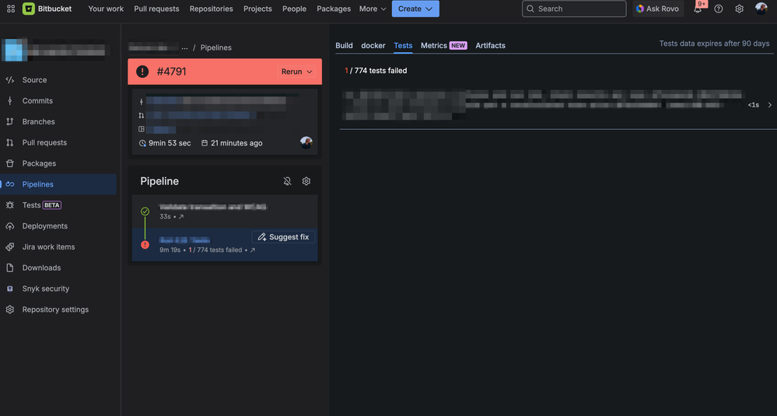Image resolution: width=777 pixels, height=416 pixels.
Task: Click the Jira work items icon
Action: coord(10,246)
